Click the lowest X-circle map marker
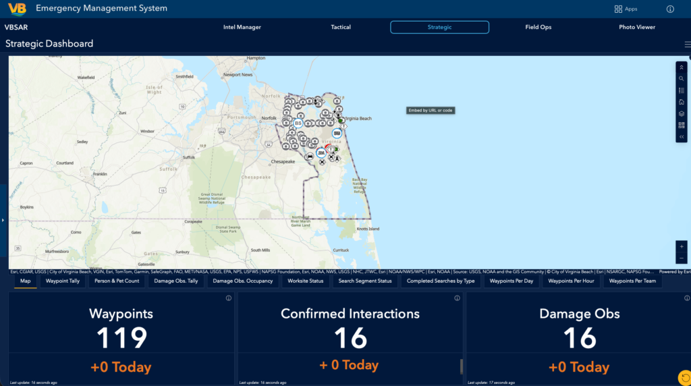691x386 pixels. (x=322, y=162)
